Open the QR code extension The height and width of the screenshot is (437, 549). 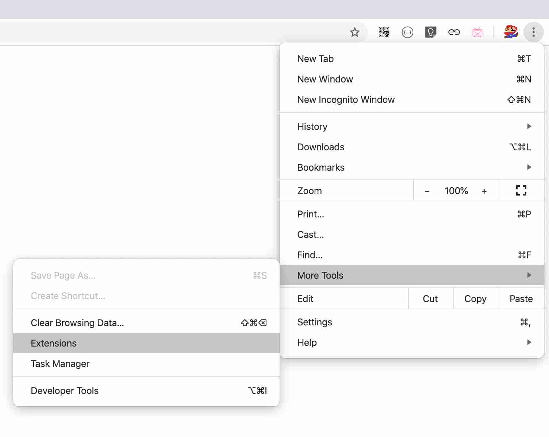click(x=384, y=32)
